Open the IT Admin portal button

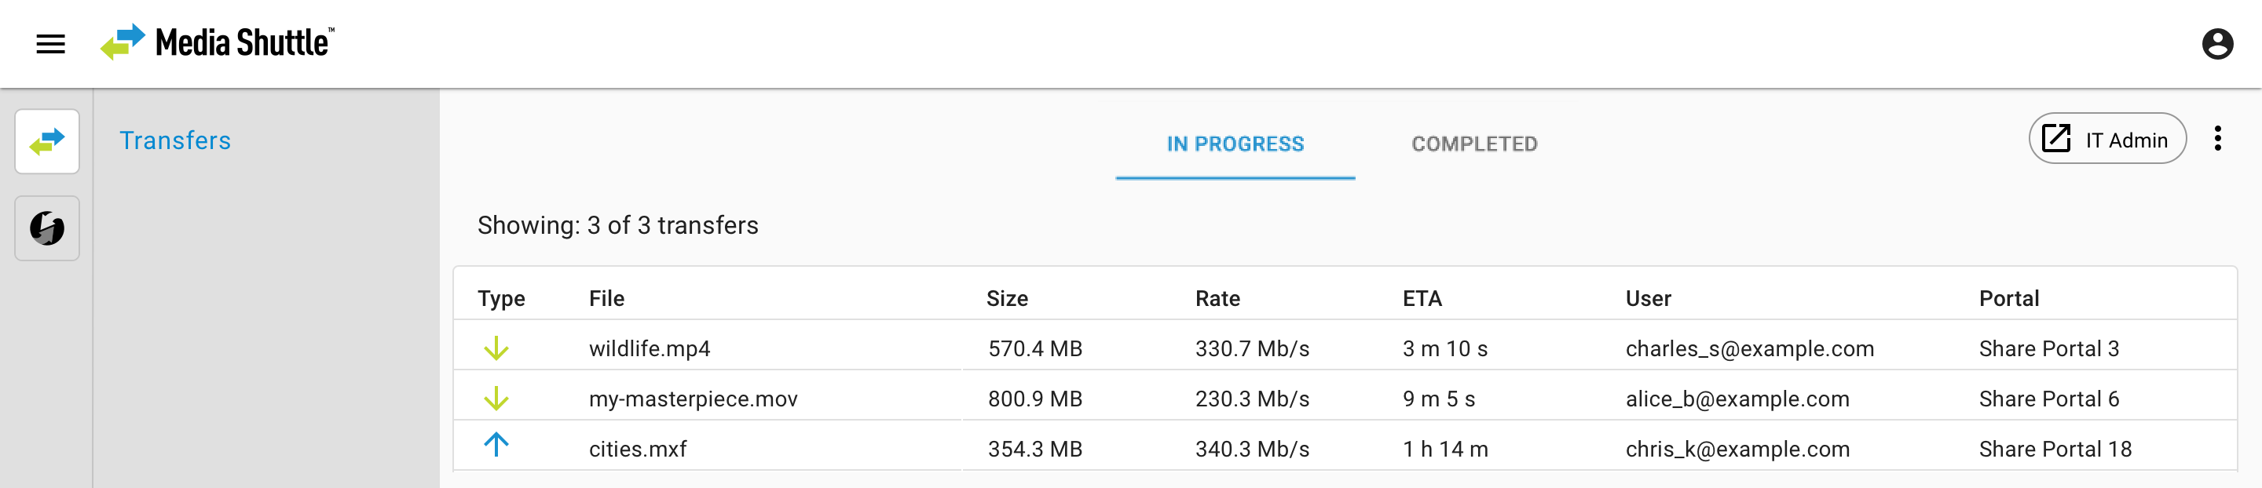(x=2106, y=139)
